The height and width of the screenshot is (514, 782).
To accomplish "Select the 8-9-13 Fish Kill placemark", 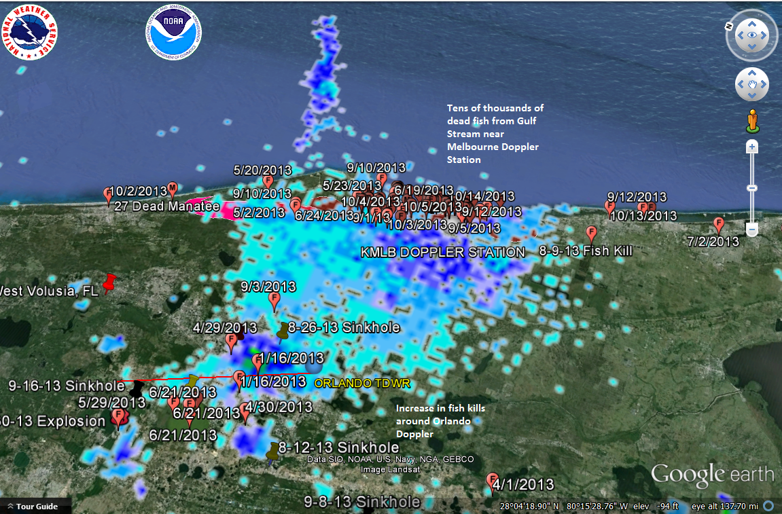I will pos(591,234).
